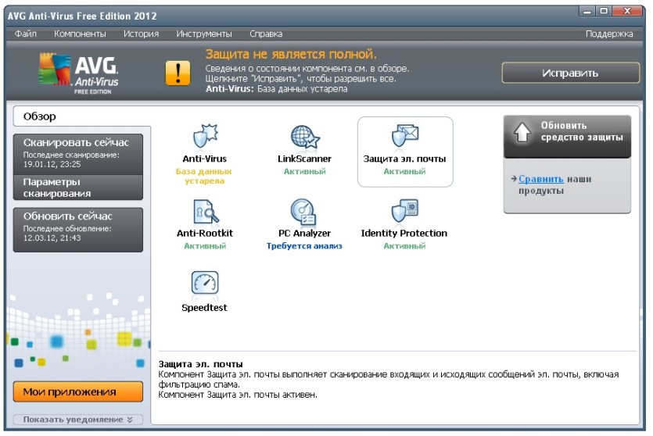The image size is (653, 436).
Task: Close the AVG Anti-Virus window
Action: click(627, 11)
